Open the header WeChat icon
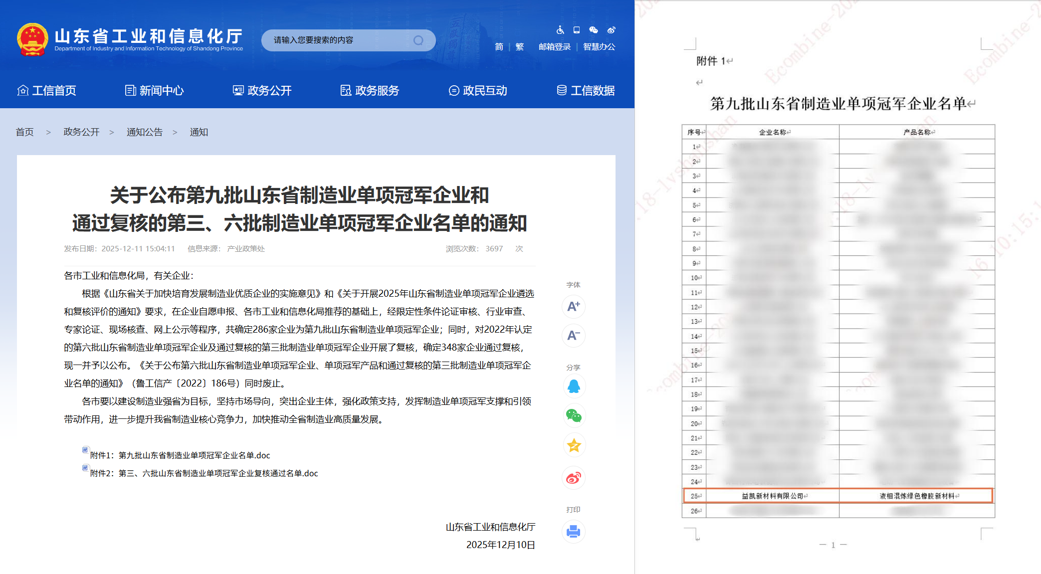Screen dimensions: 1041x574 [594, 30]
